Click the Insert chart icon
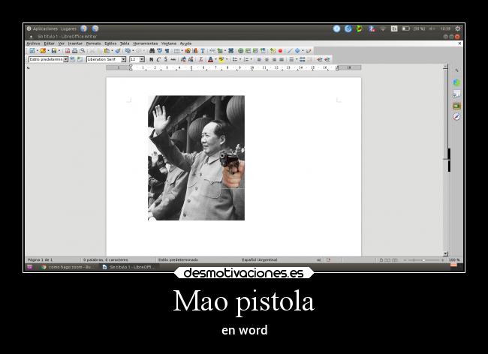The height and width of the screenshot is (354, 488). pyautogui.click(x=195, y=51)
